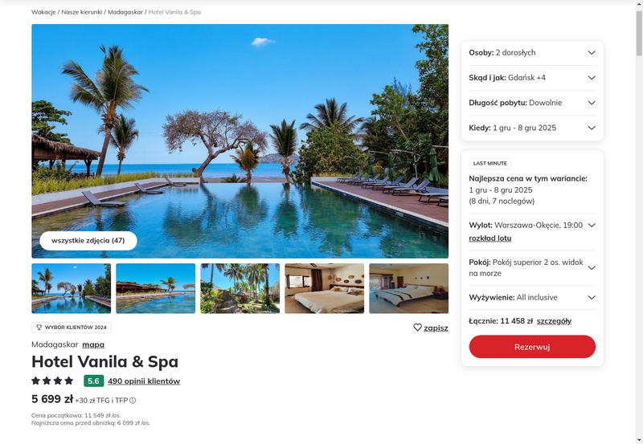Image resolution: width=643 pixels, height=444 pixels.
Task: Select the first bedroom thumbnail photo
Action: 325,288
